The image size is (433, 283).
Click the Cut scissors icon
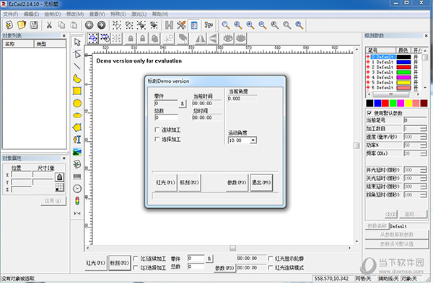click(x=49, y=25)
